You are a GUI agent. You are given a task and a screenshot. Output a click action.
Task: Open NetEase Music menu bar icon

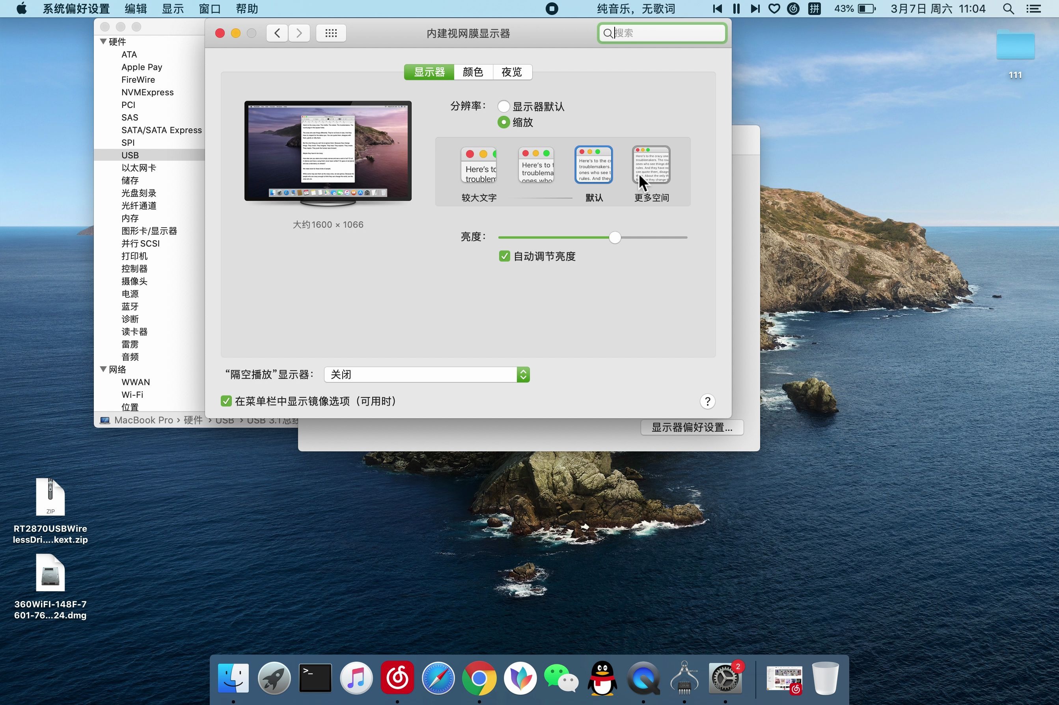pyautogui.click(x=794, y=9)
